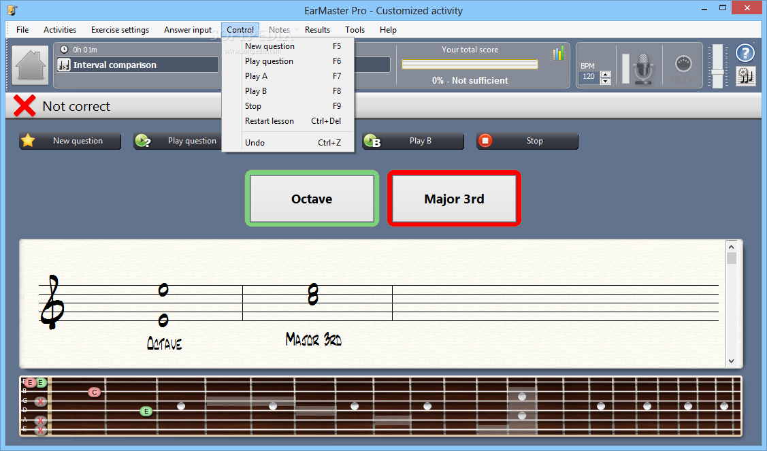
Task: Click the green E marker on D string
Action: (146, 412)
